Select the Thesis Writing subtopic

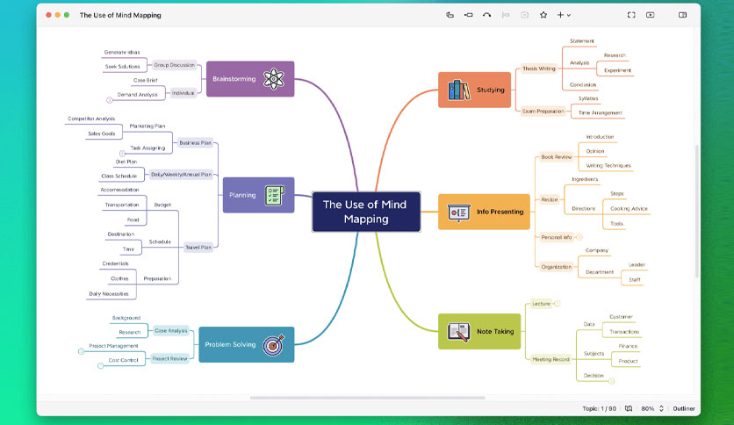(x=539, y=68)
